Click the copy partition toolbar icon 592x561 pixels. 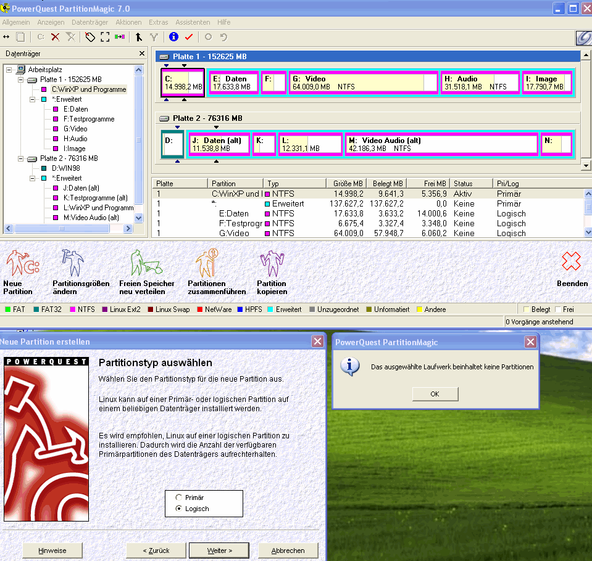pyautogui.click(x=20, y=37)
